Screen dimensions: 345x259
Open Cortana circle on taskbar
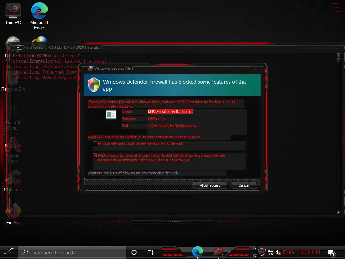coord(134,252)
